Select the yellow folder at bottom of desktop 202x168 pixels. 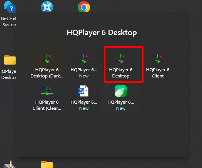click(47, 164)
